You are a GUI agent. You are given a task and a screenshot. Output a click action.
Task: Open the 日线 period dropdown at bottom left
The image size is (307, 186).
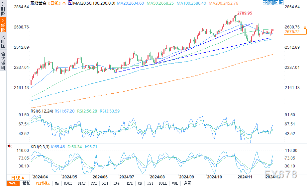tap(18, 178)
